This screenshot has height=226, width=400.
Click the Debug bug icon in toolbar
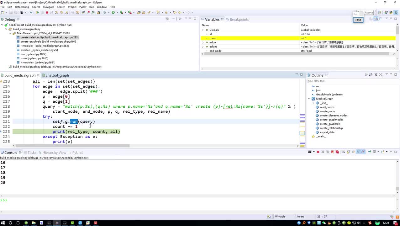click(105, 13)
